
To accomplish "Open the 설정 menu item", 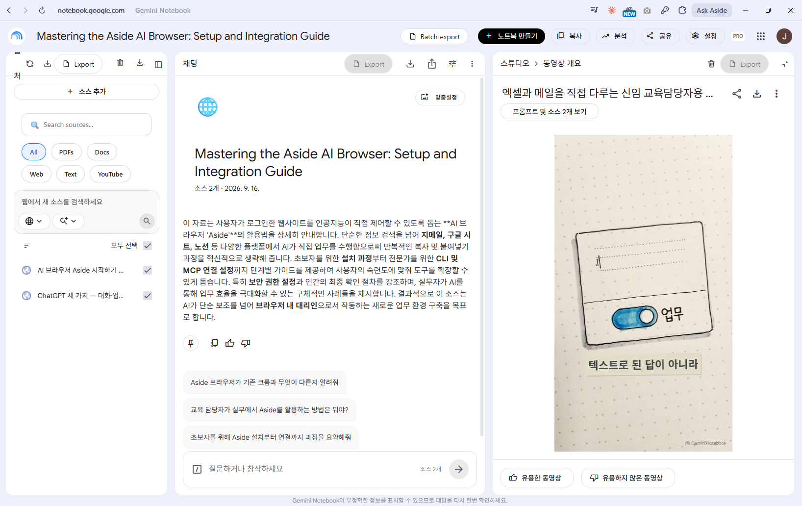I will 705,36.
